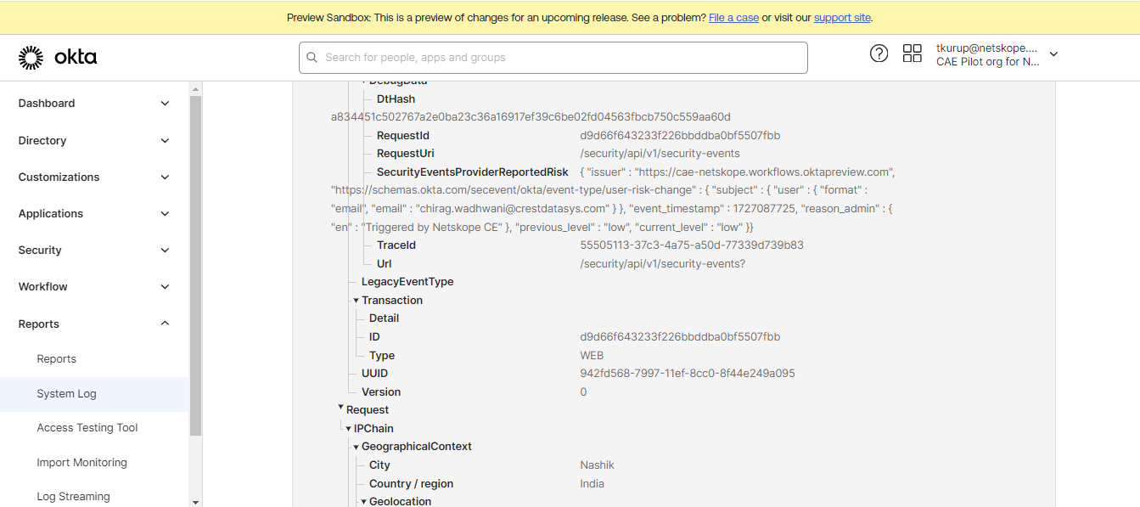This screenshot has height=507, width=1140.
Task: Open Reports sub-item under Reports
Action: pyautogui.click(x=57, y=358)
